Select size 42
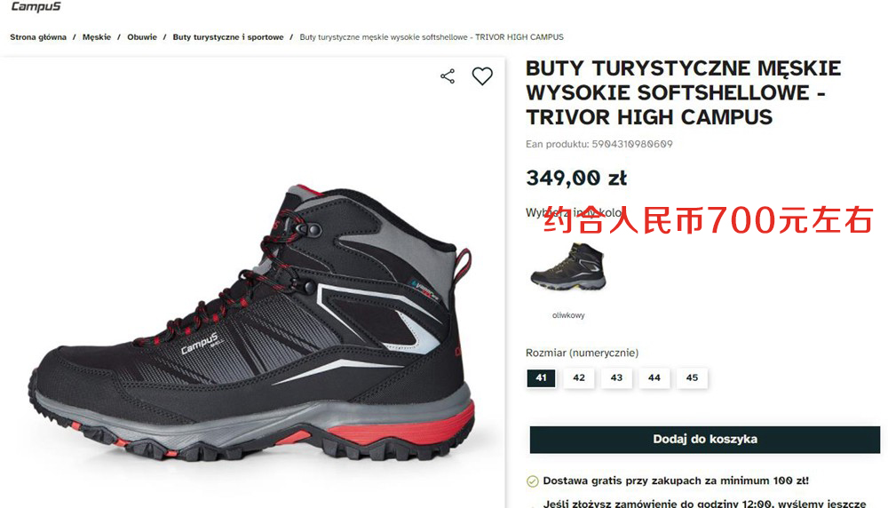This screenshot has width=888, height=508. (579, 377)
